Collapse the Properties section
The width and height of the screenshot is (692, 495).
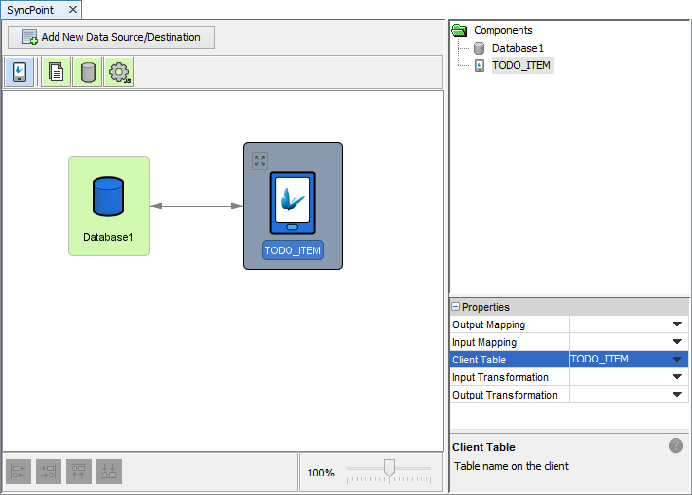point(456,307)
